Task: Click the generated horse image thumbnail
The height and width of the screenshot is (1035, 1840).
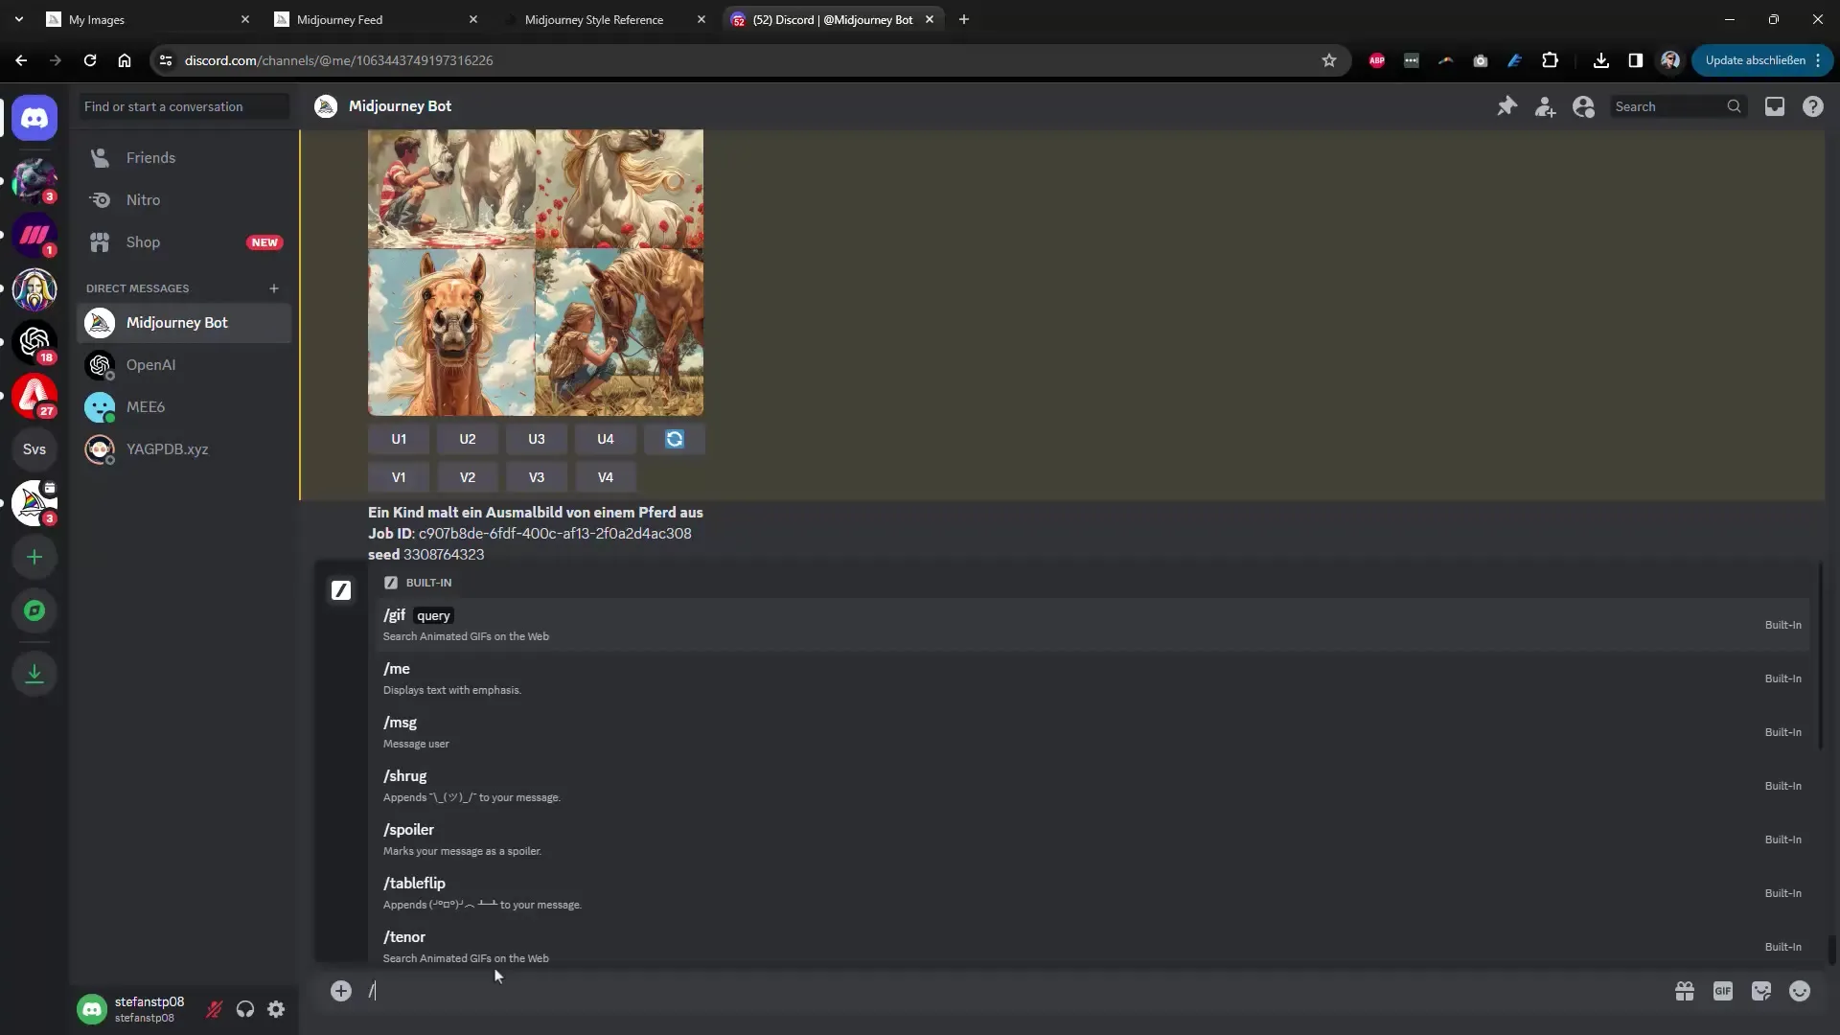Action: 535,270
